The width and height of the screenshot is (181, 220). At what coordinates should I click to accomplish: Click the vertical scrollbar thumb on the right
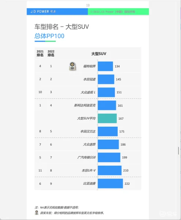tap(178, 151)
